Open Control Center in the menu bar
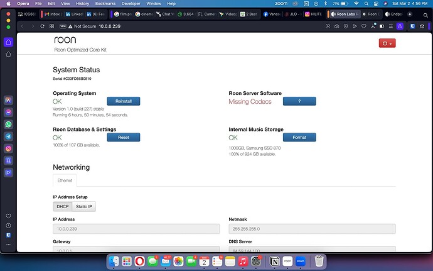Viewport: 433px width, 271px height. pyautogui.click(x=376, y=4)
